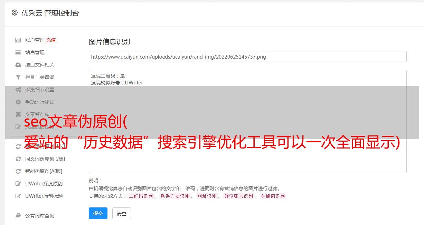Click the 二维码识别 filter tag
The image size is (424, 225).
[x=141, y=196]
